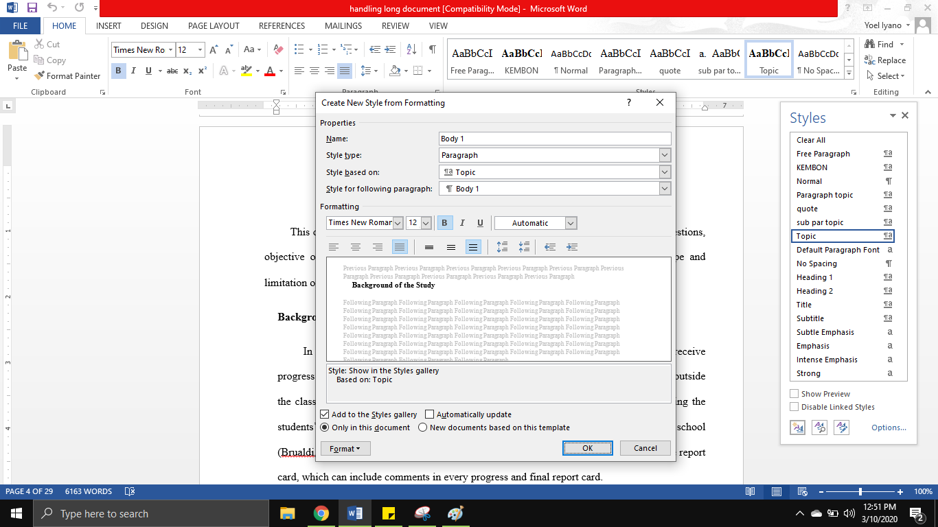Click the New Style button in Styles pane

[x=797, y=427]
